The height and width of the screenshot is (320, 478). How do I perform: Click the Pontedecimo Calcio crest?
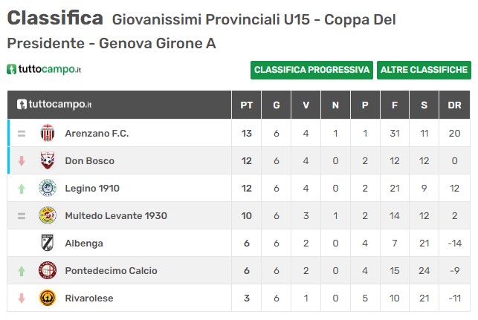[48, 270]
